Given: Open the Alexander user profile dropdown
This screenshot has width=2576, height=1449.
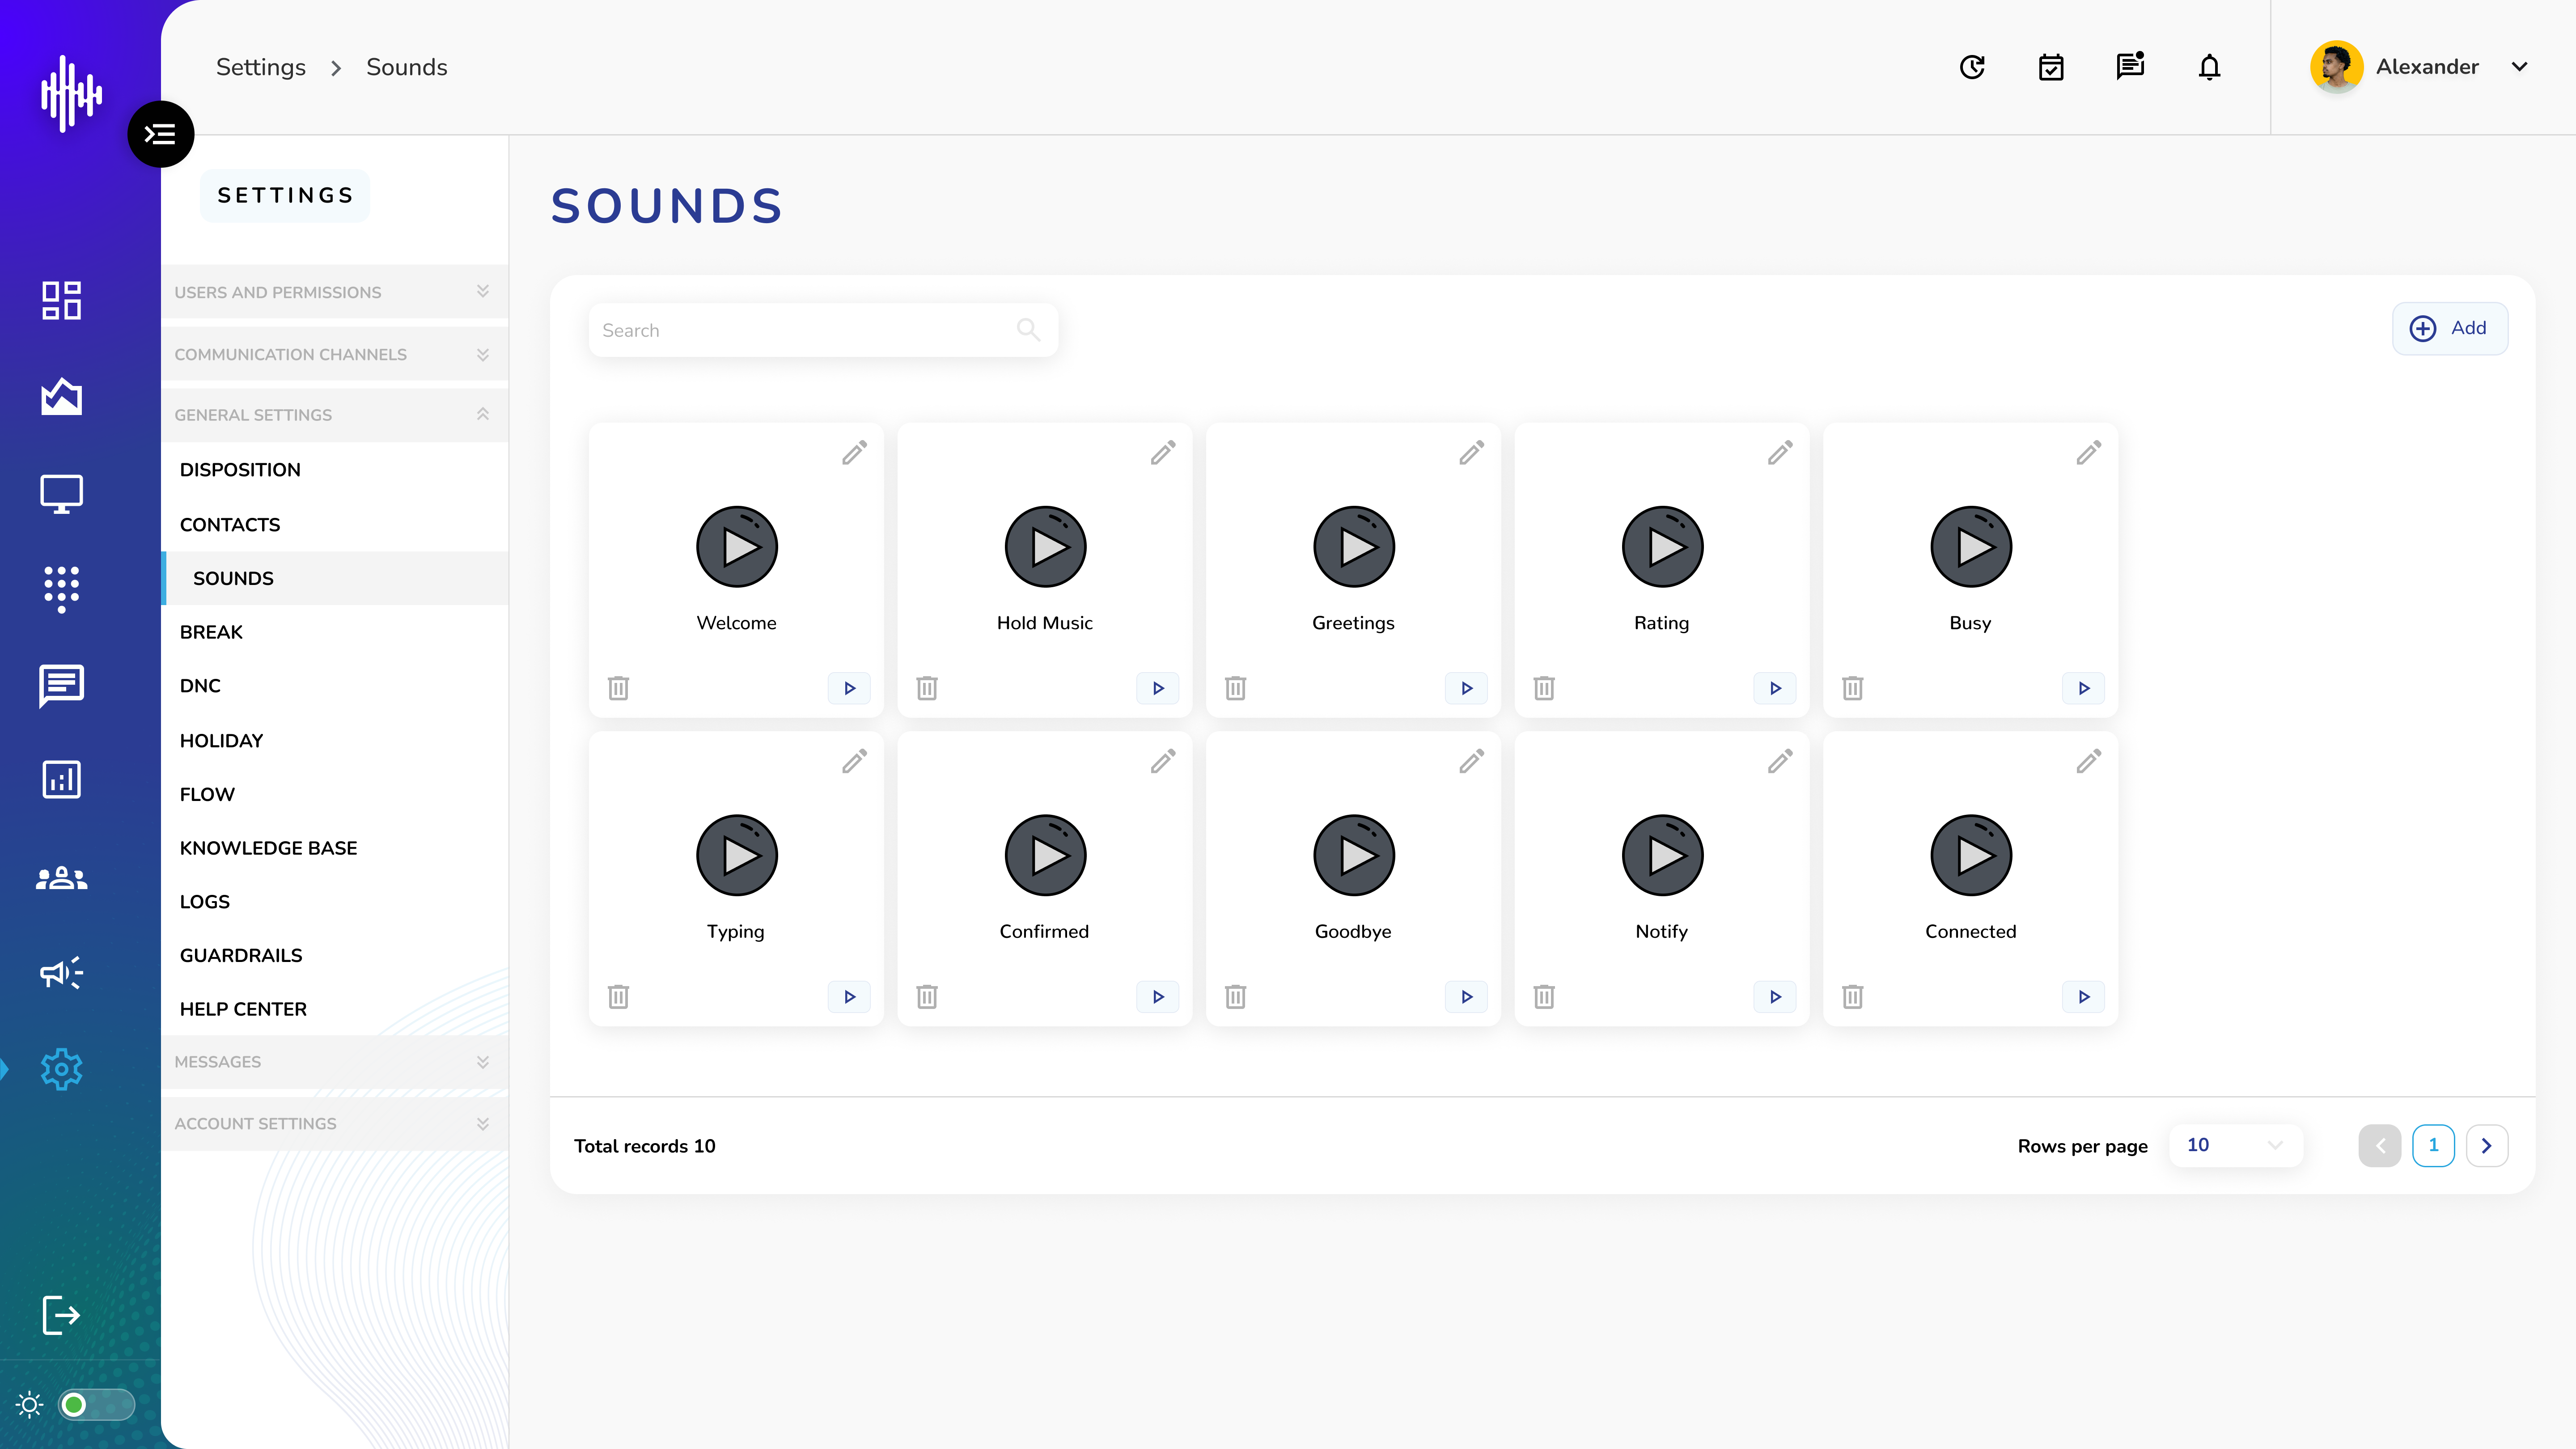Looking at the screenshot, I should (2420, 67).
